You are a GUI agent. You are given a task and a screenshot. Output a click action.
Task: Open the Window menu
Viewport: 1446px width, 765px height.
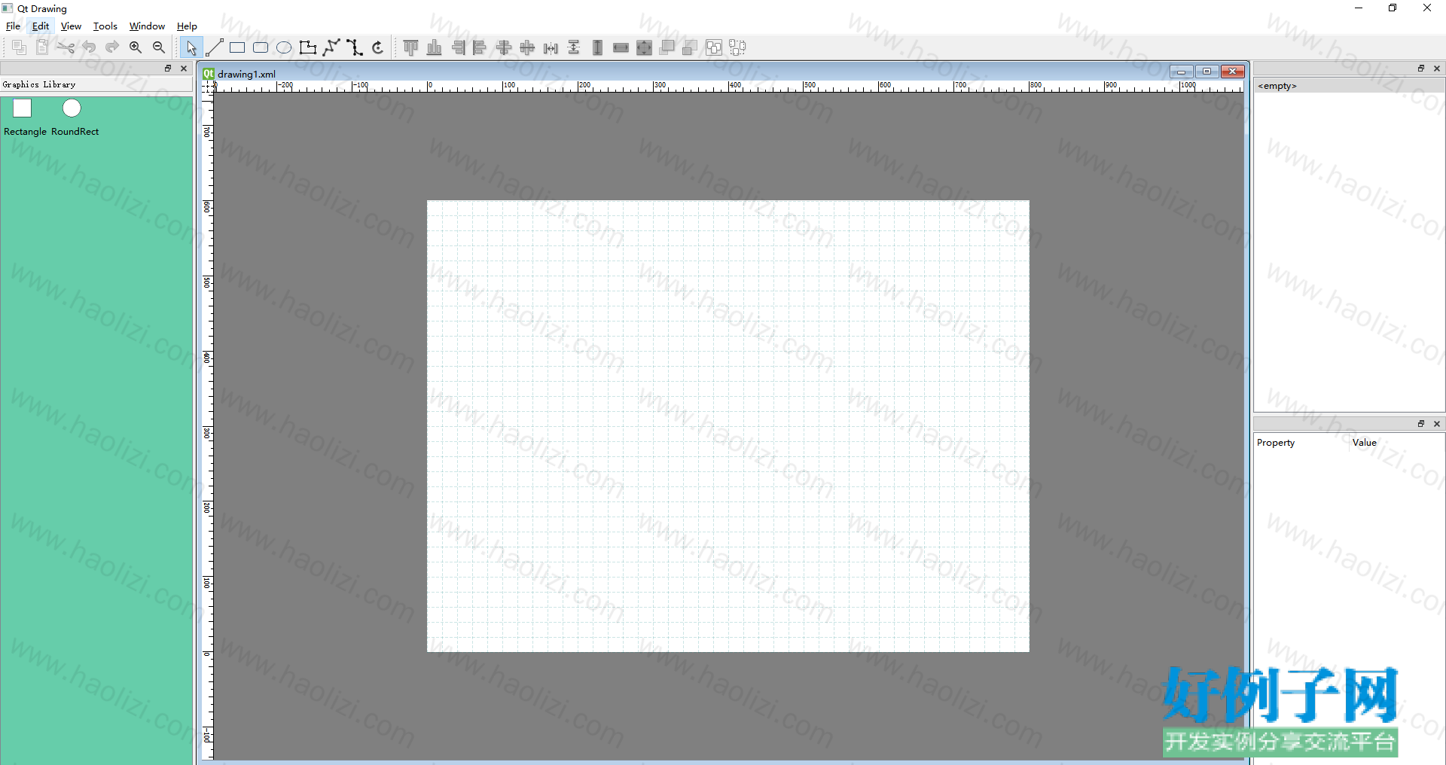(147, 26)
